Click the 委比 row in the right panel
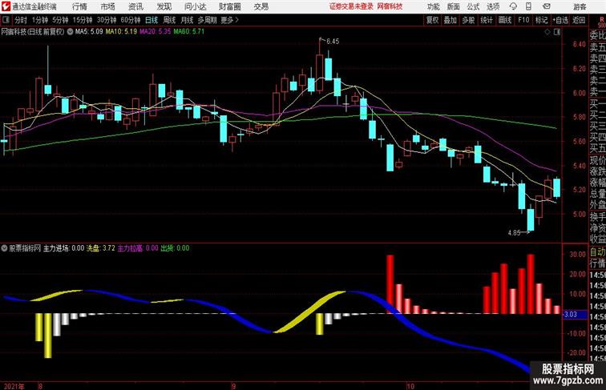This screenshot has width=606, height=390. point(597,35)
